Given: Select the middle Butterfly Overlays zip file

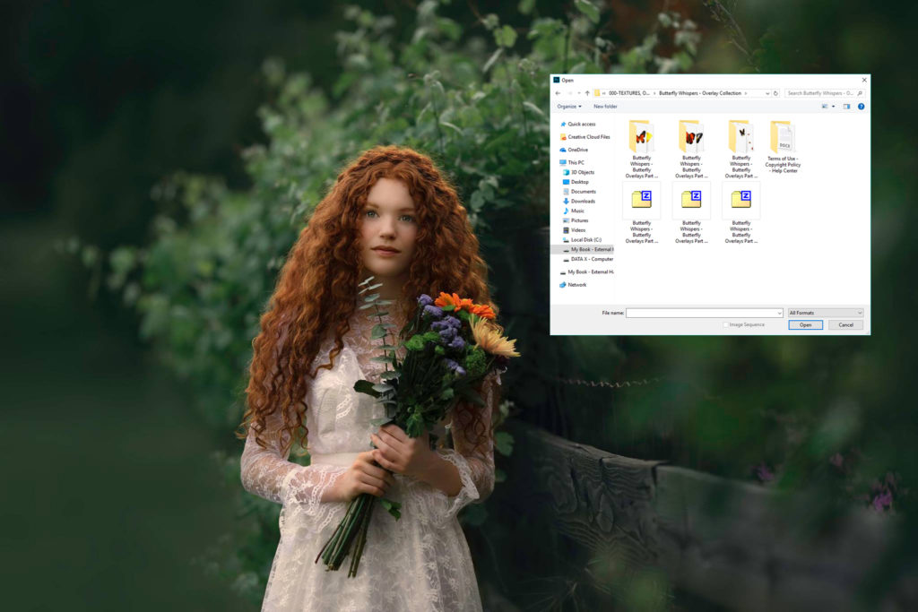Looking at the screenshot, I should tap(691, 214).
